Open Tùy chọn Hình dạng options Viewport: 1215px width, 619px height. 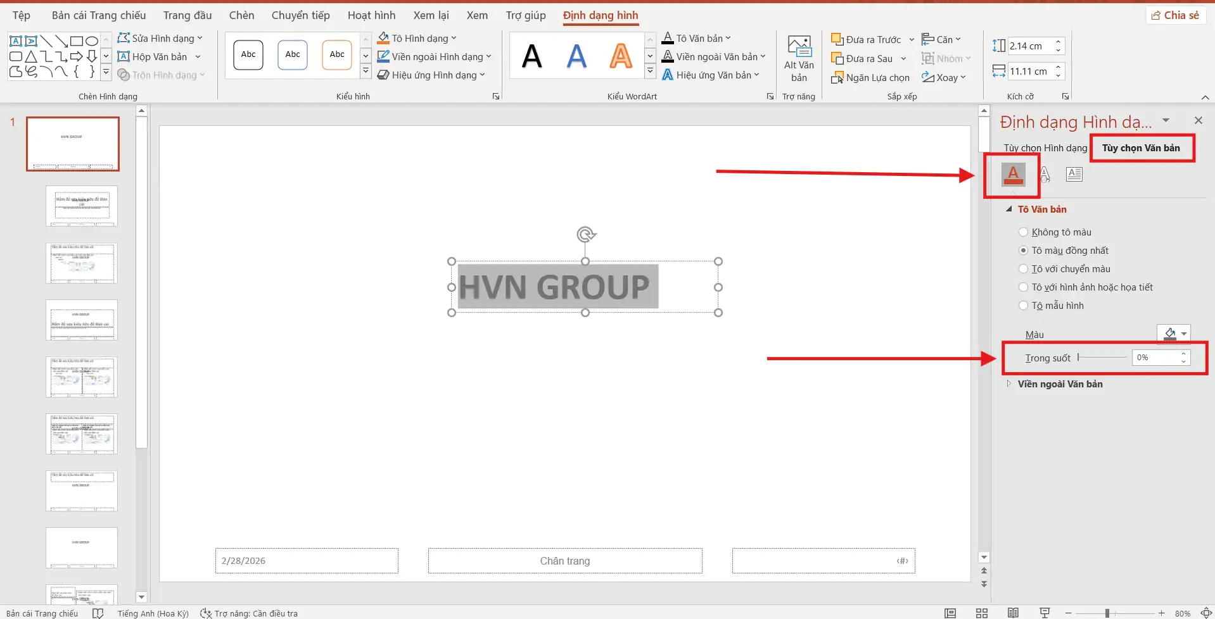1045,147
